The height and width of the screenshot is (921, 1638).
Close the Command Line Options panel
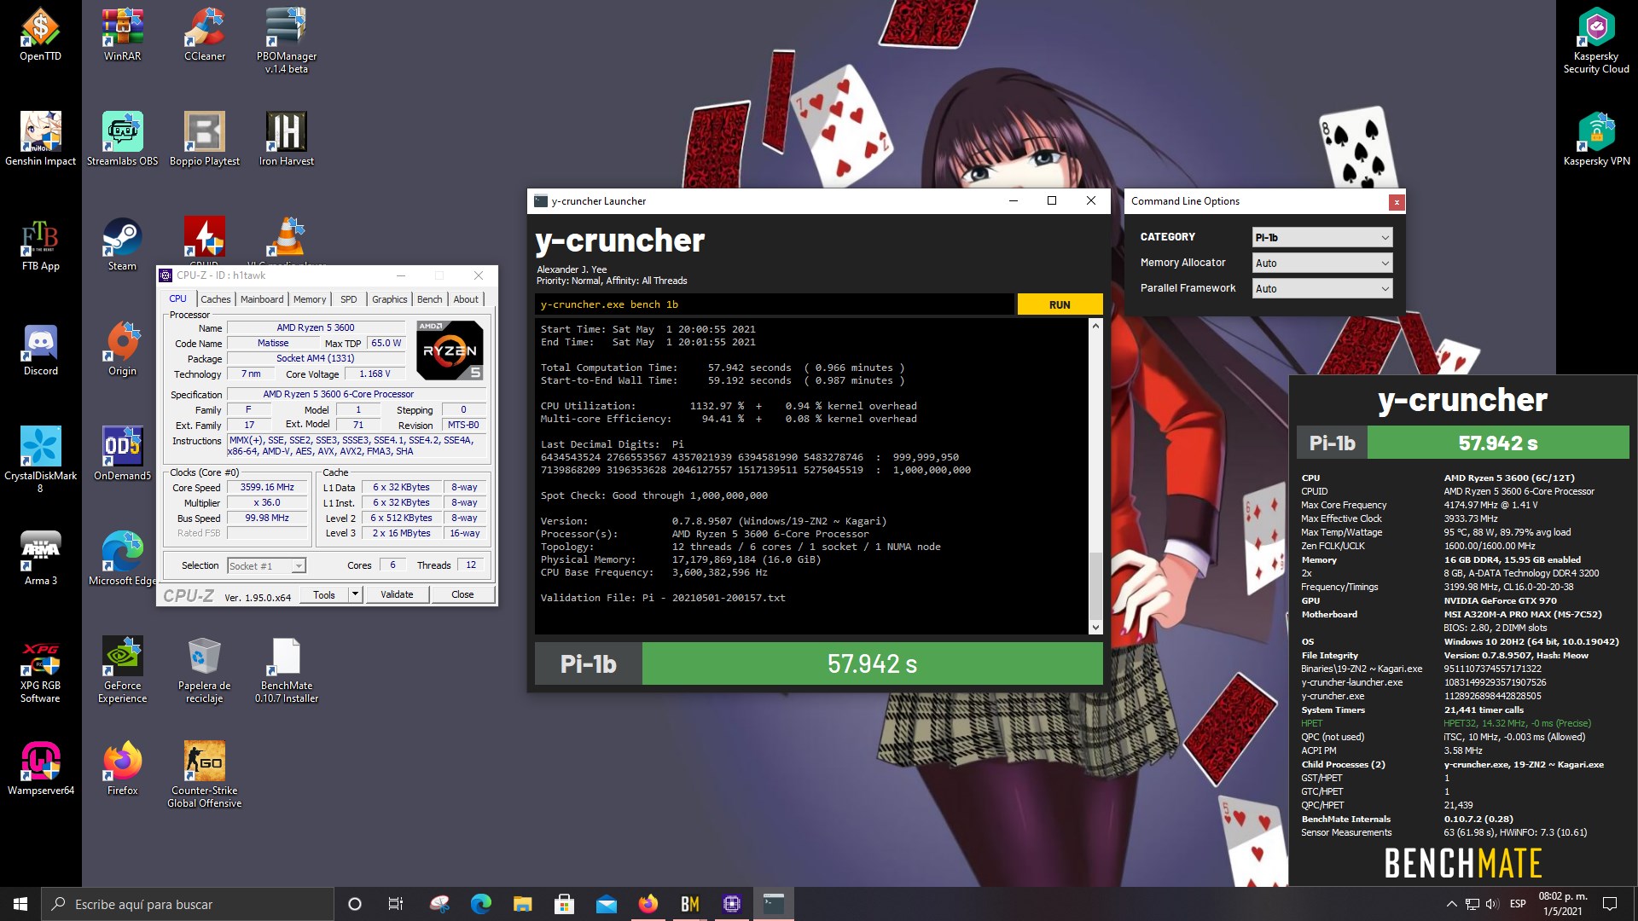pyautogui.click(x=1396, y=202)
